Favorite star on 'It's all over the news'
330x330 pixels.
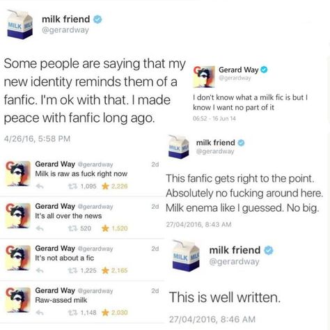click(105, 228)
